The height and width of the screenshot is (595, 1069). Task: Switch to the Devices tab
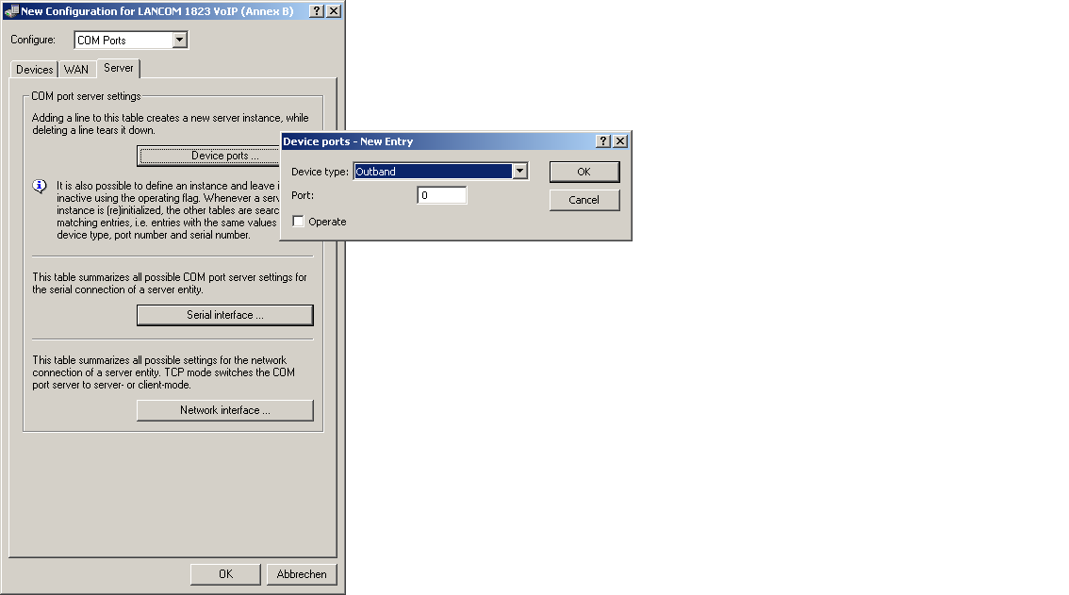[x=35, y=70]
